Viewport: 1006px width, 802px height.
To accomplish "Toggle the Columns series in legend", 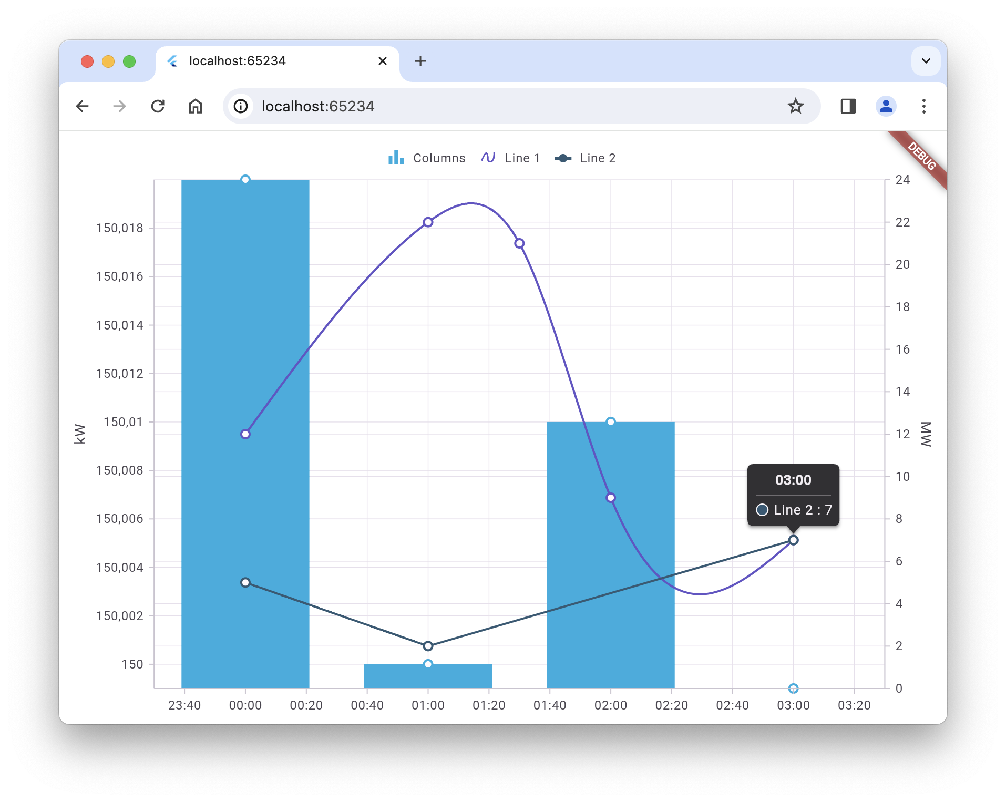I will click(427, 158).
